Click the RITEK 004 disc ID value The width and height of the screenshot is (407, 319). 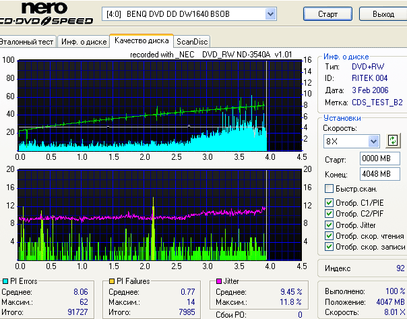[x=370, y=78]
